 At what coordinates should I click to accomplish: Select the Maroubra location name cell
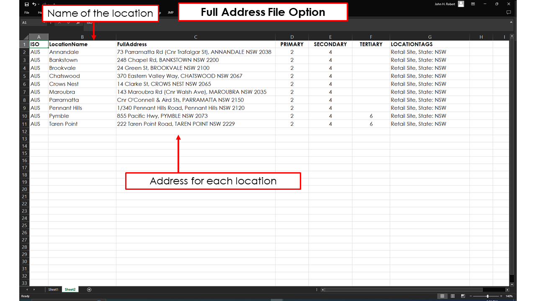point(82,92)
